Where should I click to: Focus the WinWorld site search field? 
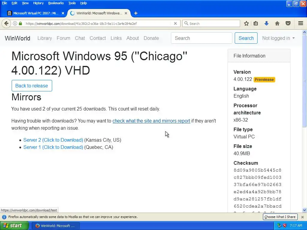click(201, 38)
